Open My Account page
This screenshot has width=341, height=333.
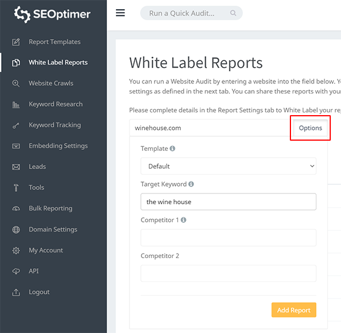click(45, 250)
